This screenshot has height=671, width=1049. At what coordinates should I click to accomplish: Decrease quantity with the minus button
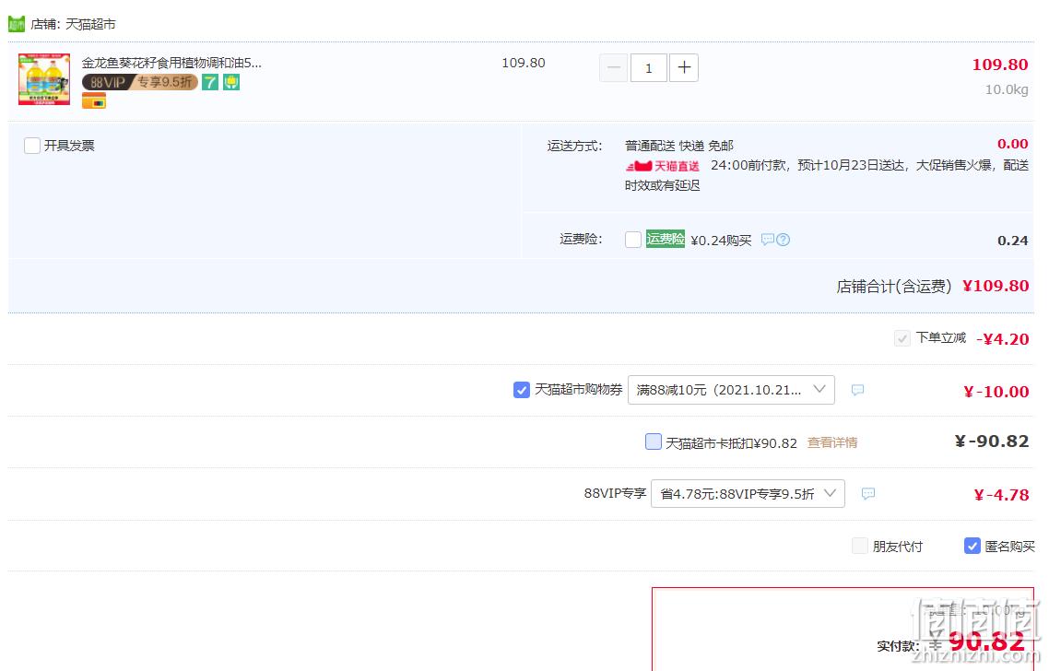[x=614, y=67]
